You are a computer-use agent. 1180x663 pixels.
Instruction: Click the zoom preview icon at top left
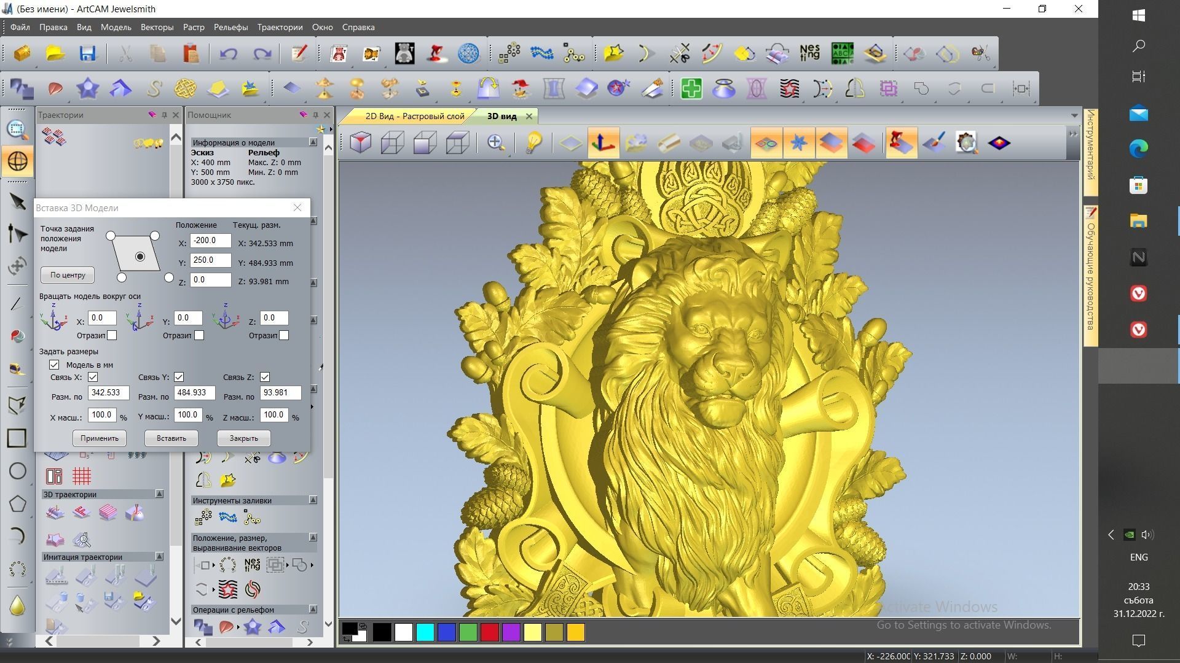[17, 129]
